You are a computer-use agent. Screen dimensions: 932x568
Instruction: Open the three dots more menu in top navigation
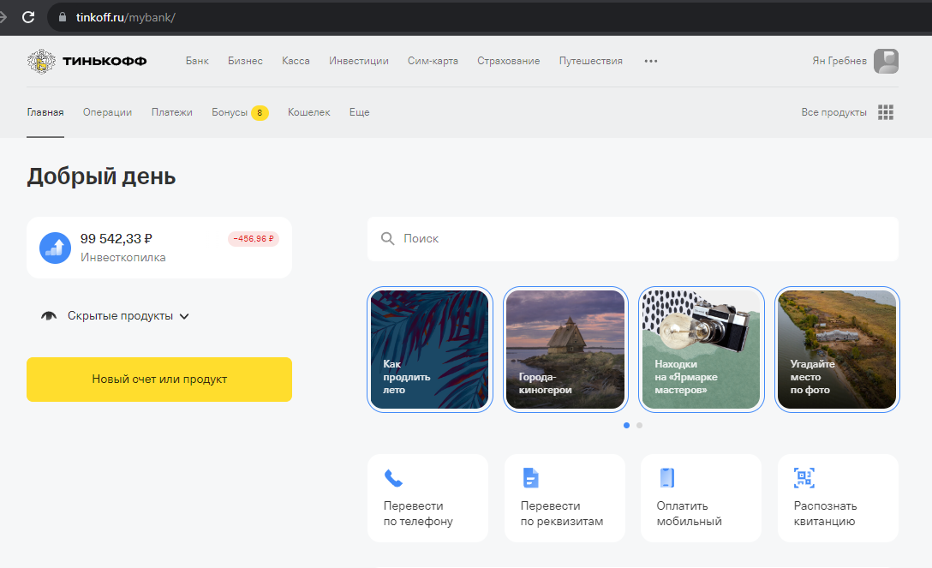(651, 61)
